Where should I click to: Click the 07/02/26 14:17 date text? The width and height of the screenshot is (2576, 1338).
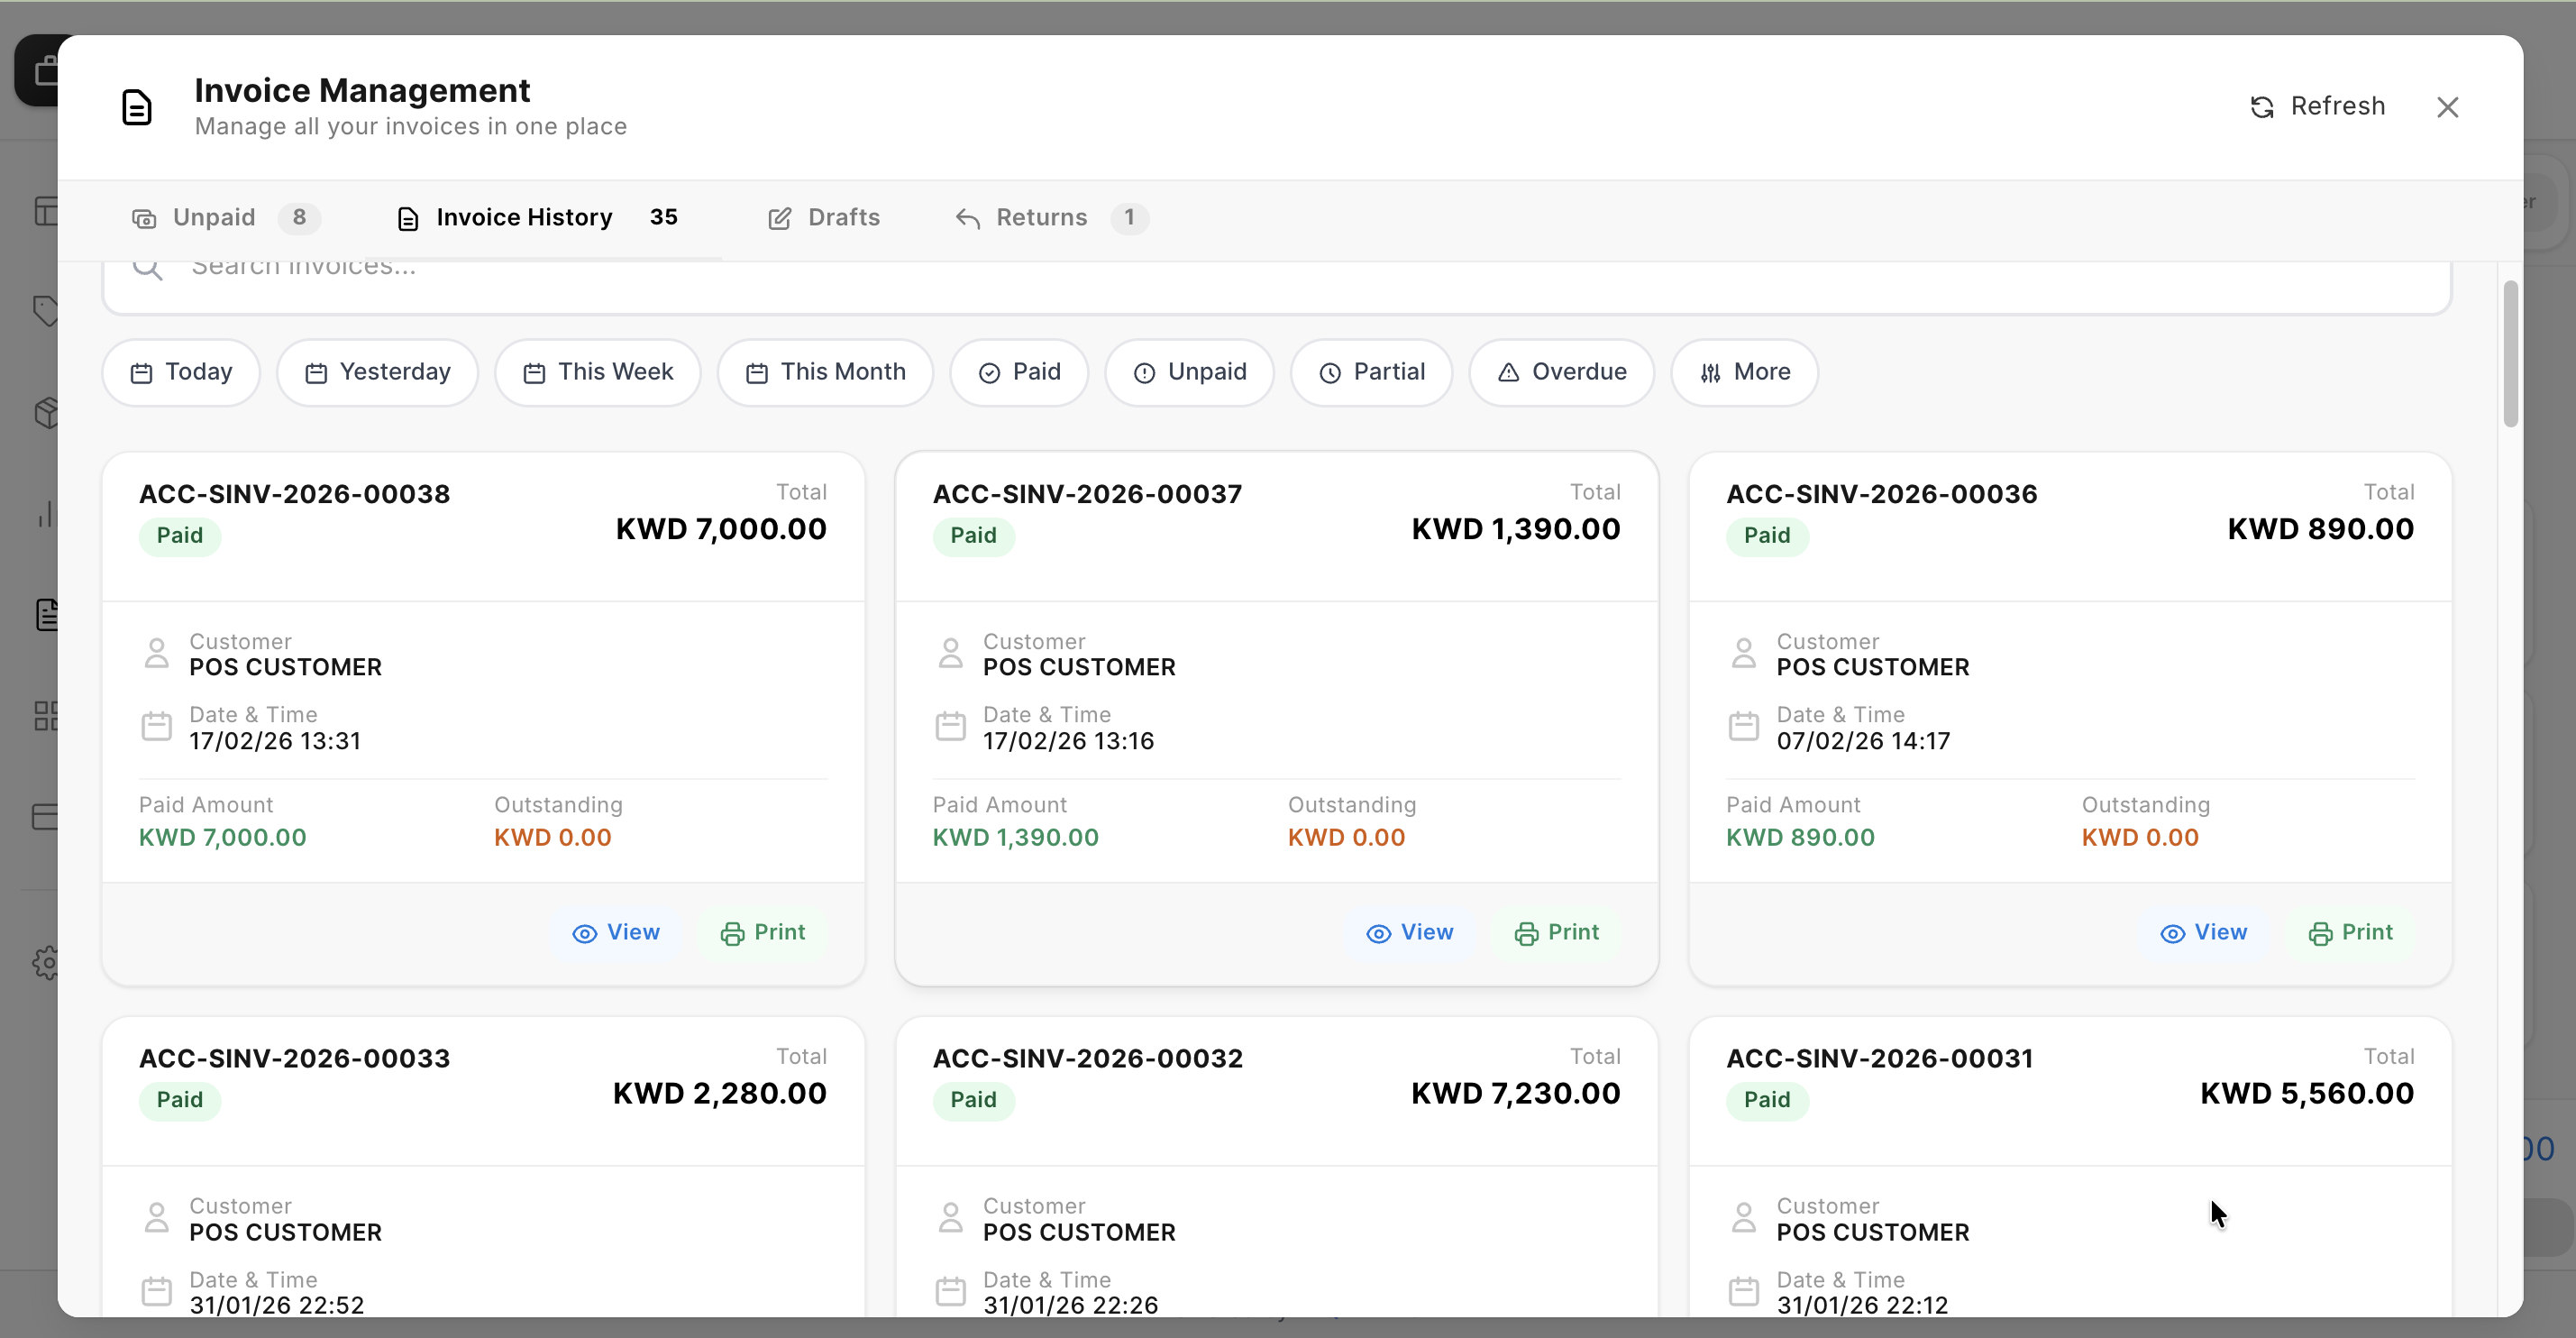(x=1863, y=741)
